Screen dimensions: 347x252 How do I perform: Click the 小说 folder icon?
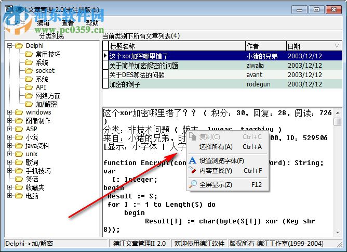pos(19,137)
